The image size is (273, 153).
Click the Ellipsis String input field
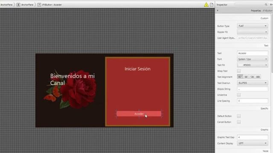[x=253, y=89]
